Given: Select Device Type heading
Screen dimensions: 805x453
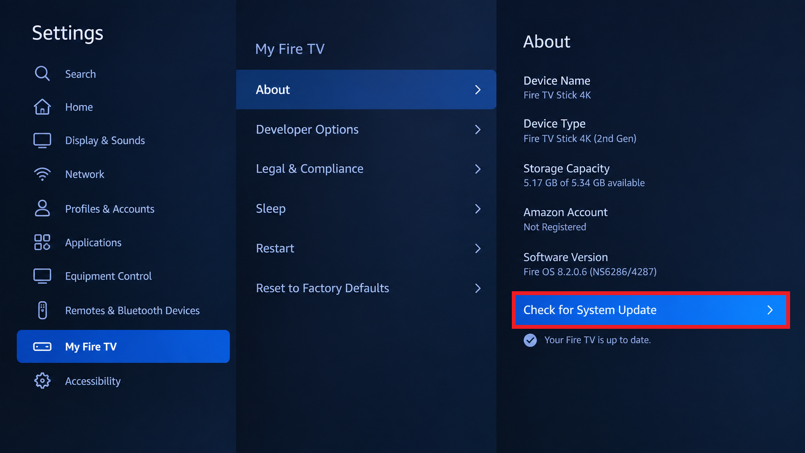Looking at the screenshot, I should (554, 124).
